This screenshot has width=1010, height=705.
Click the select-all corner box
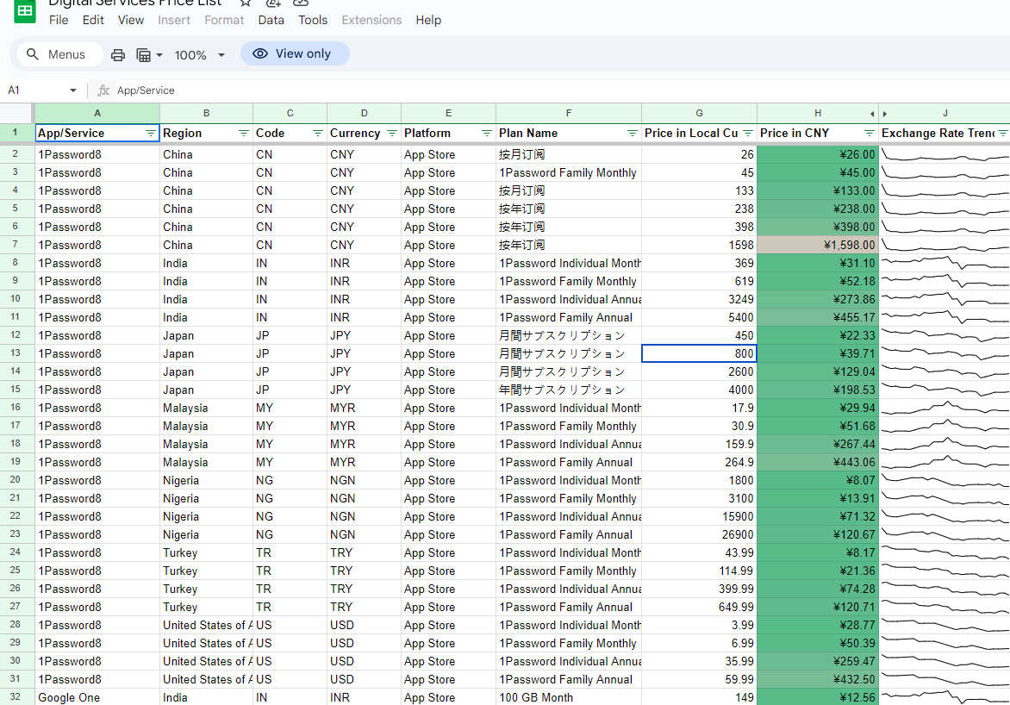pos(16,113)
